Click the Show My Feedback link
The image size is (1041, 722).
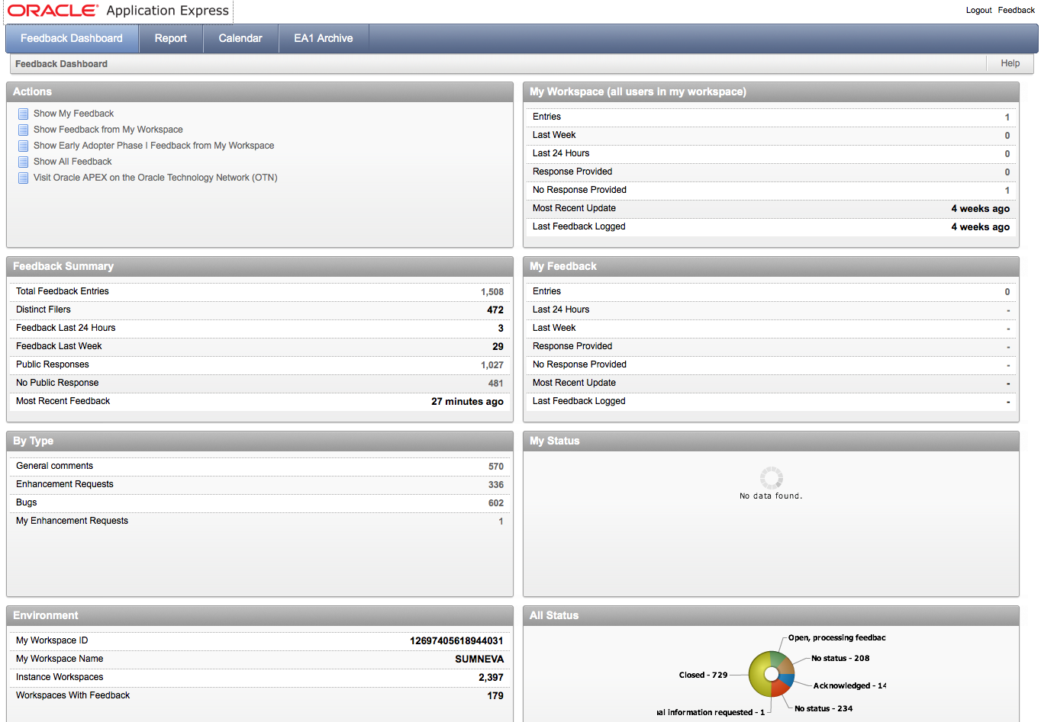[x=73, y=113]
